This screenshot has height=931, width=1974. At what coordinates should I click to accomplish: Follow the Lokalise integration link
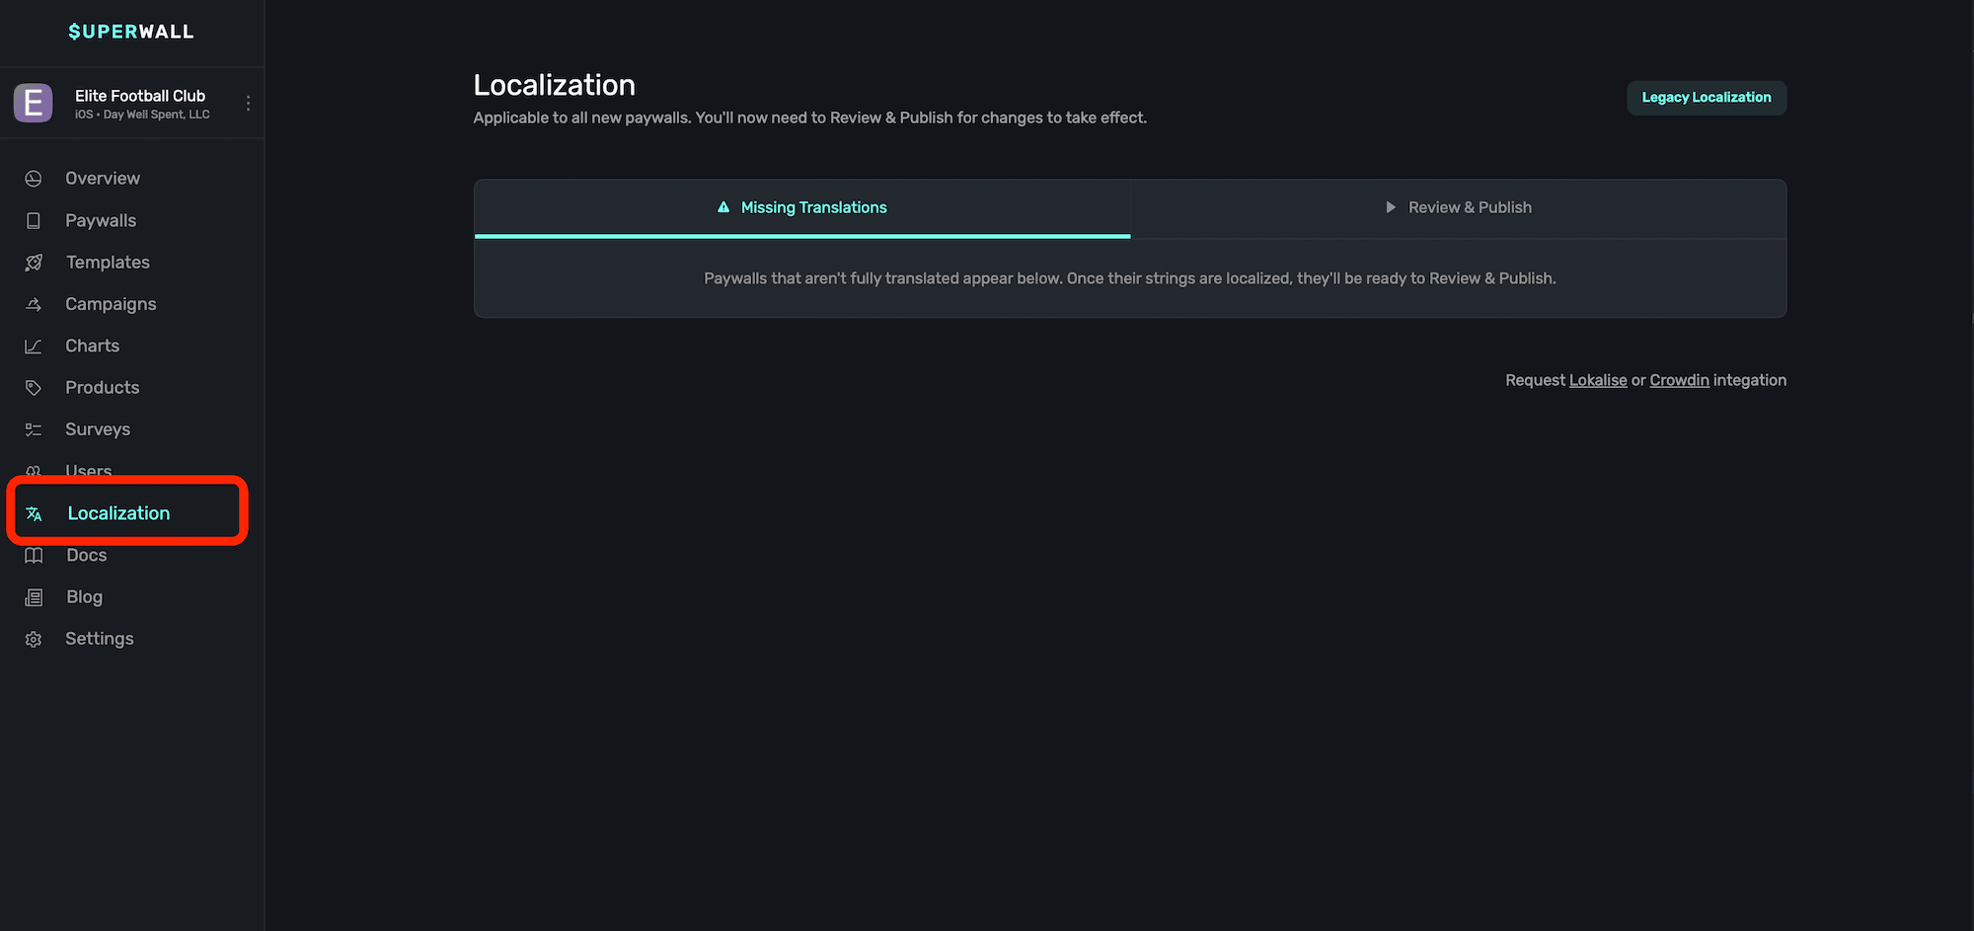1597,380
